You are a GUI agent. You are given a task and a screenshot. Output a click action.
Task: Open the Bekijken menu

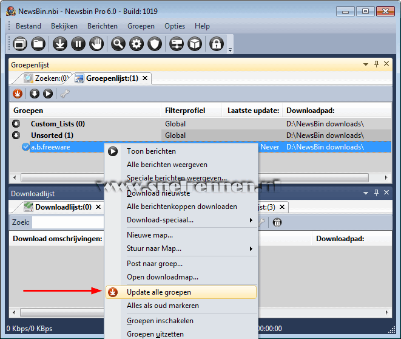(64, 26)
